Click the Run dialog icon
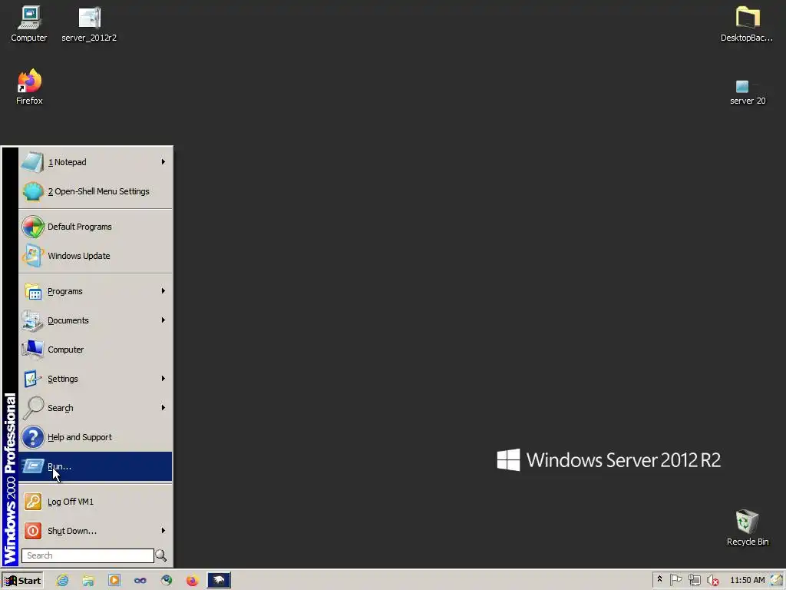Screen dimensions: 786x590 (x=32, y=466)
